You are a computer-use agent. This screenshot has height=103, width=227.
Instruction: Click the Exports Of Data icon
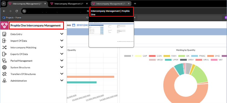[x=4, y=54]
